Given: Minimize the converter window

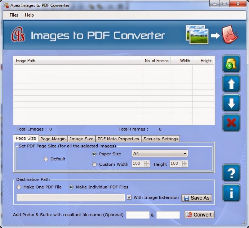Looking at the screenshot, I should click(x=215, y=4).
